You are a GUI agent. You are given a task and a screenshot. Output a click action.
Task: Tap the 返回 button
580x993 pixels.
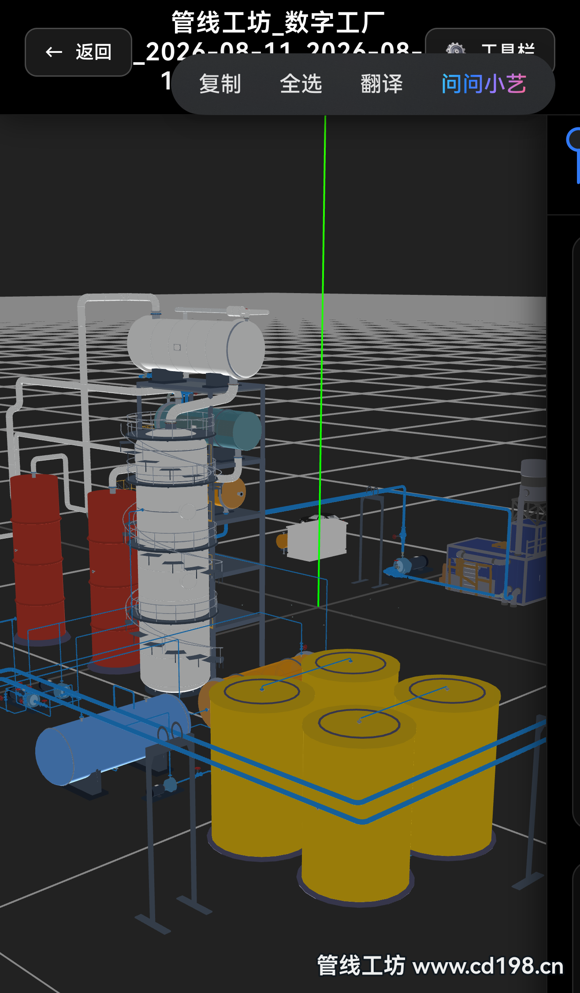click(78, 52)
